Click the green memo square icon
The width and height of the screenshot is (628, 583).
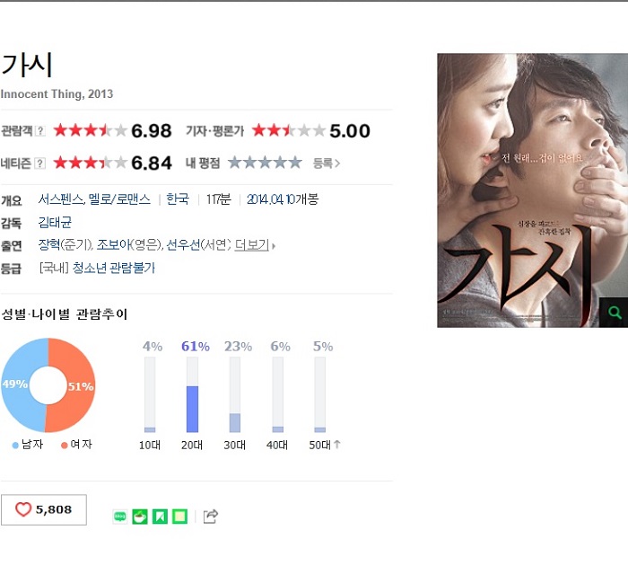coord(179,517)
